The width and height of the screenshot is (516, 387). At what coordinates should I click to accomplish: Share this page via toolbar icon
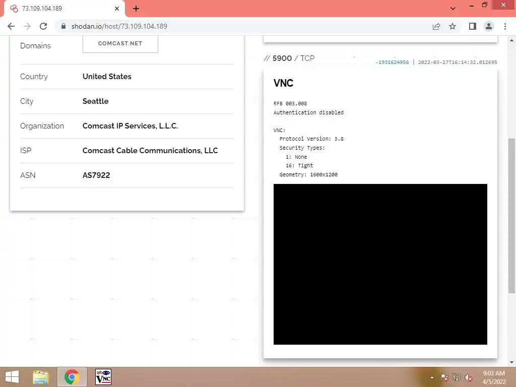(436, 26)
